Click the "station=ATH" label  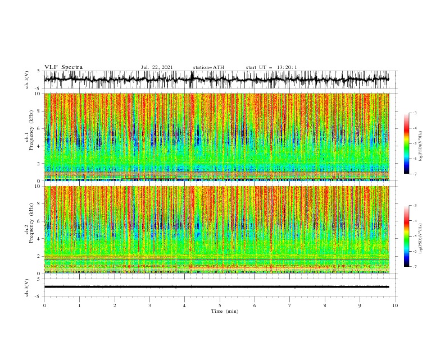[x=208, y=67]
